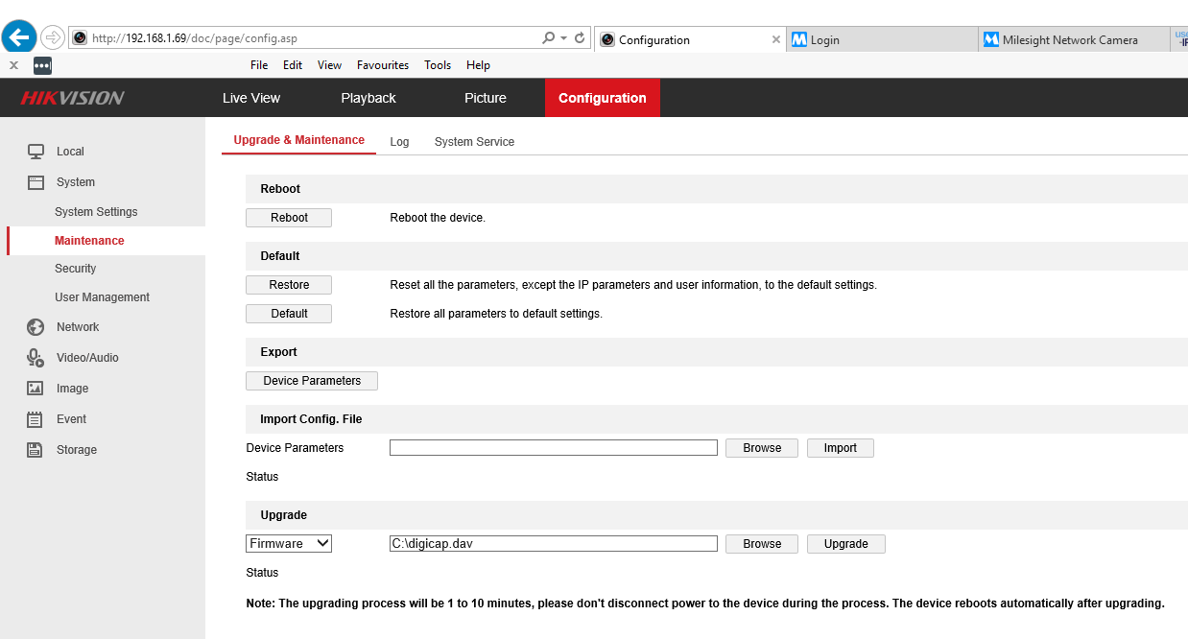The height and width of the screenshot is (639, 1188).
Task: Click the Storage floppy disk icon
Action: pos(36,450)
